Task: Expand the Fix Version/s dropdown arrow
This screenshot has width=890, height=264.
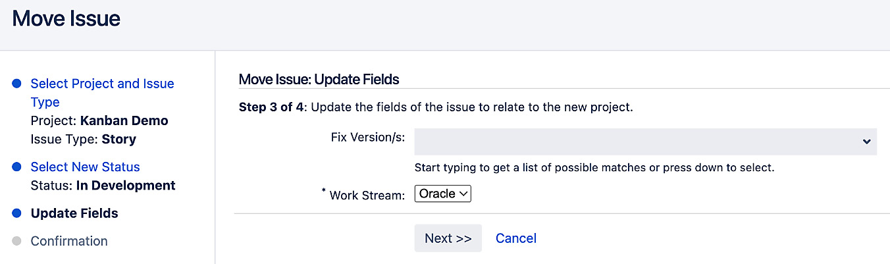Action: coord(866,142)
